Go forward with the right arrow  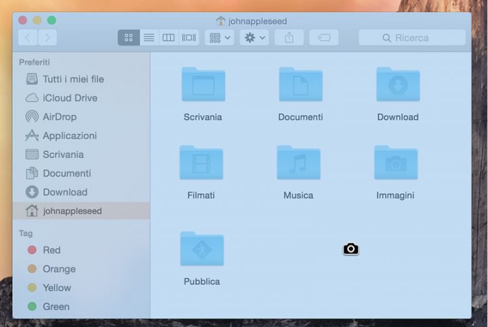tap(47, 38)
